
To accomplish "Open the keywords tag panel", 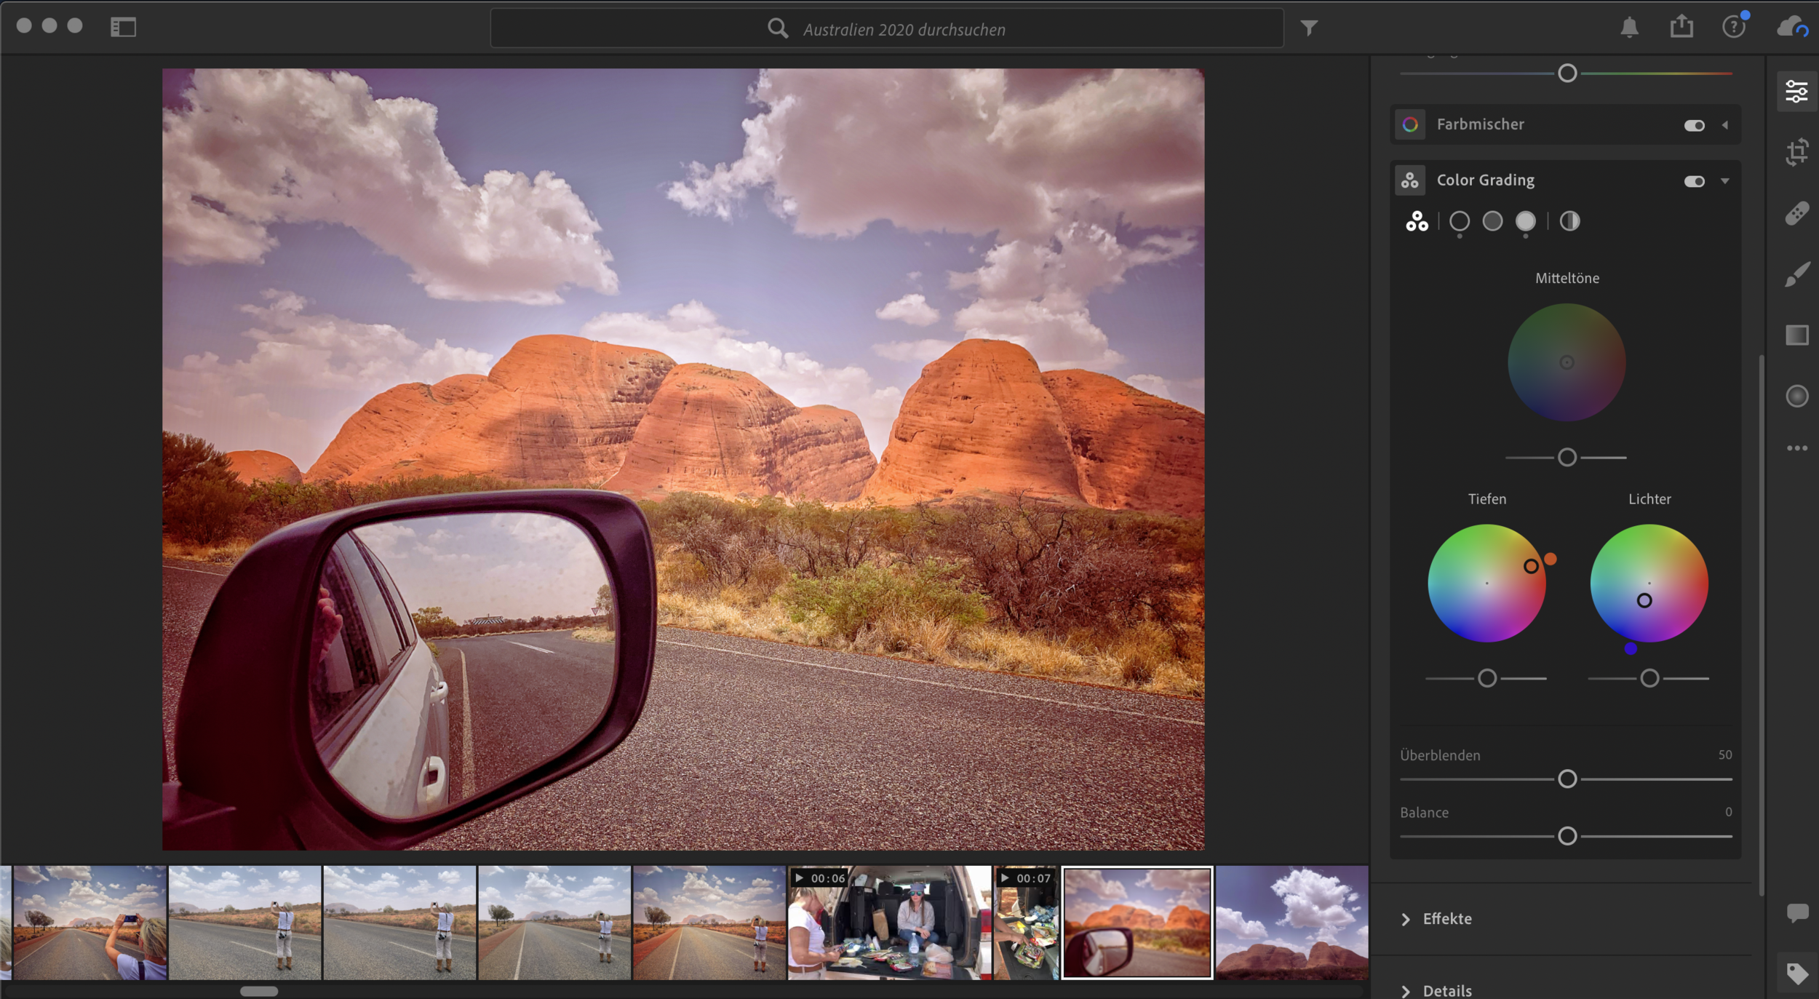I will (1797, 973).
